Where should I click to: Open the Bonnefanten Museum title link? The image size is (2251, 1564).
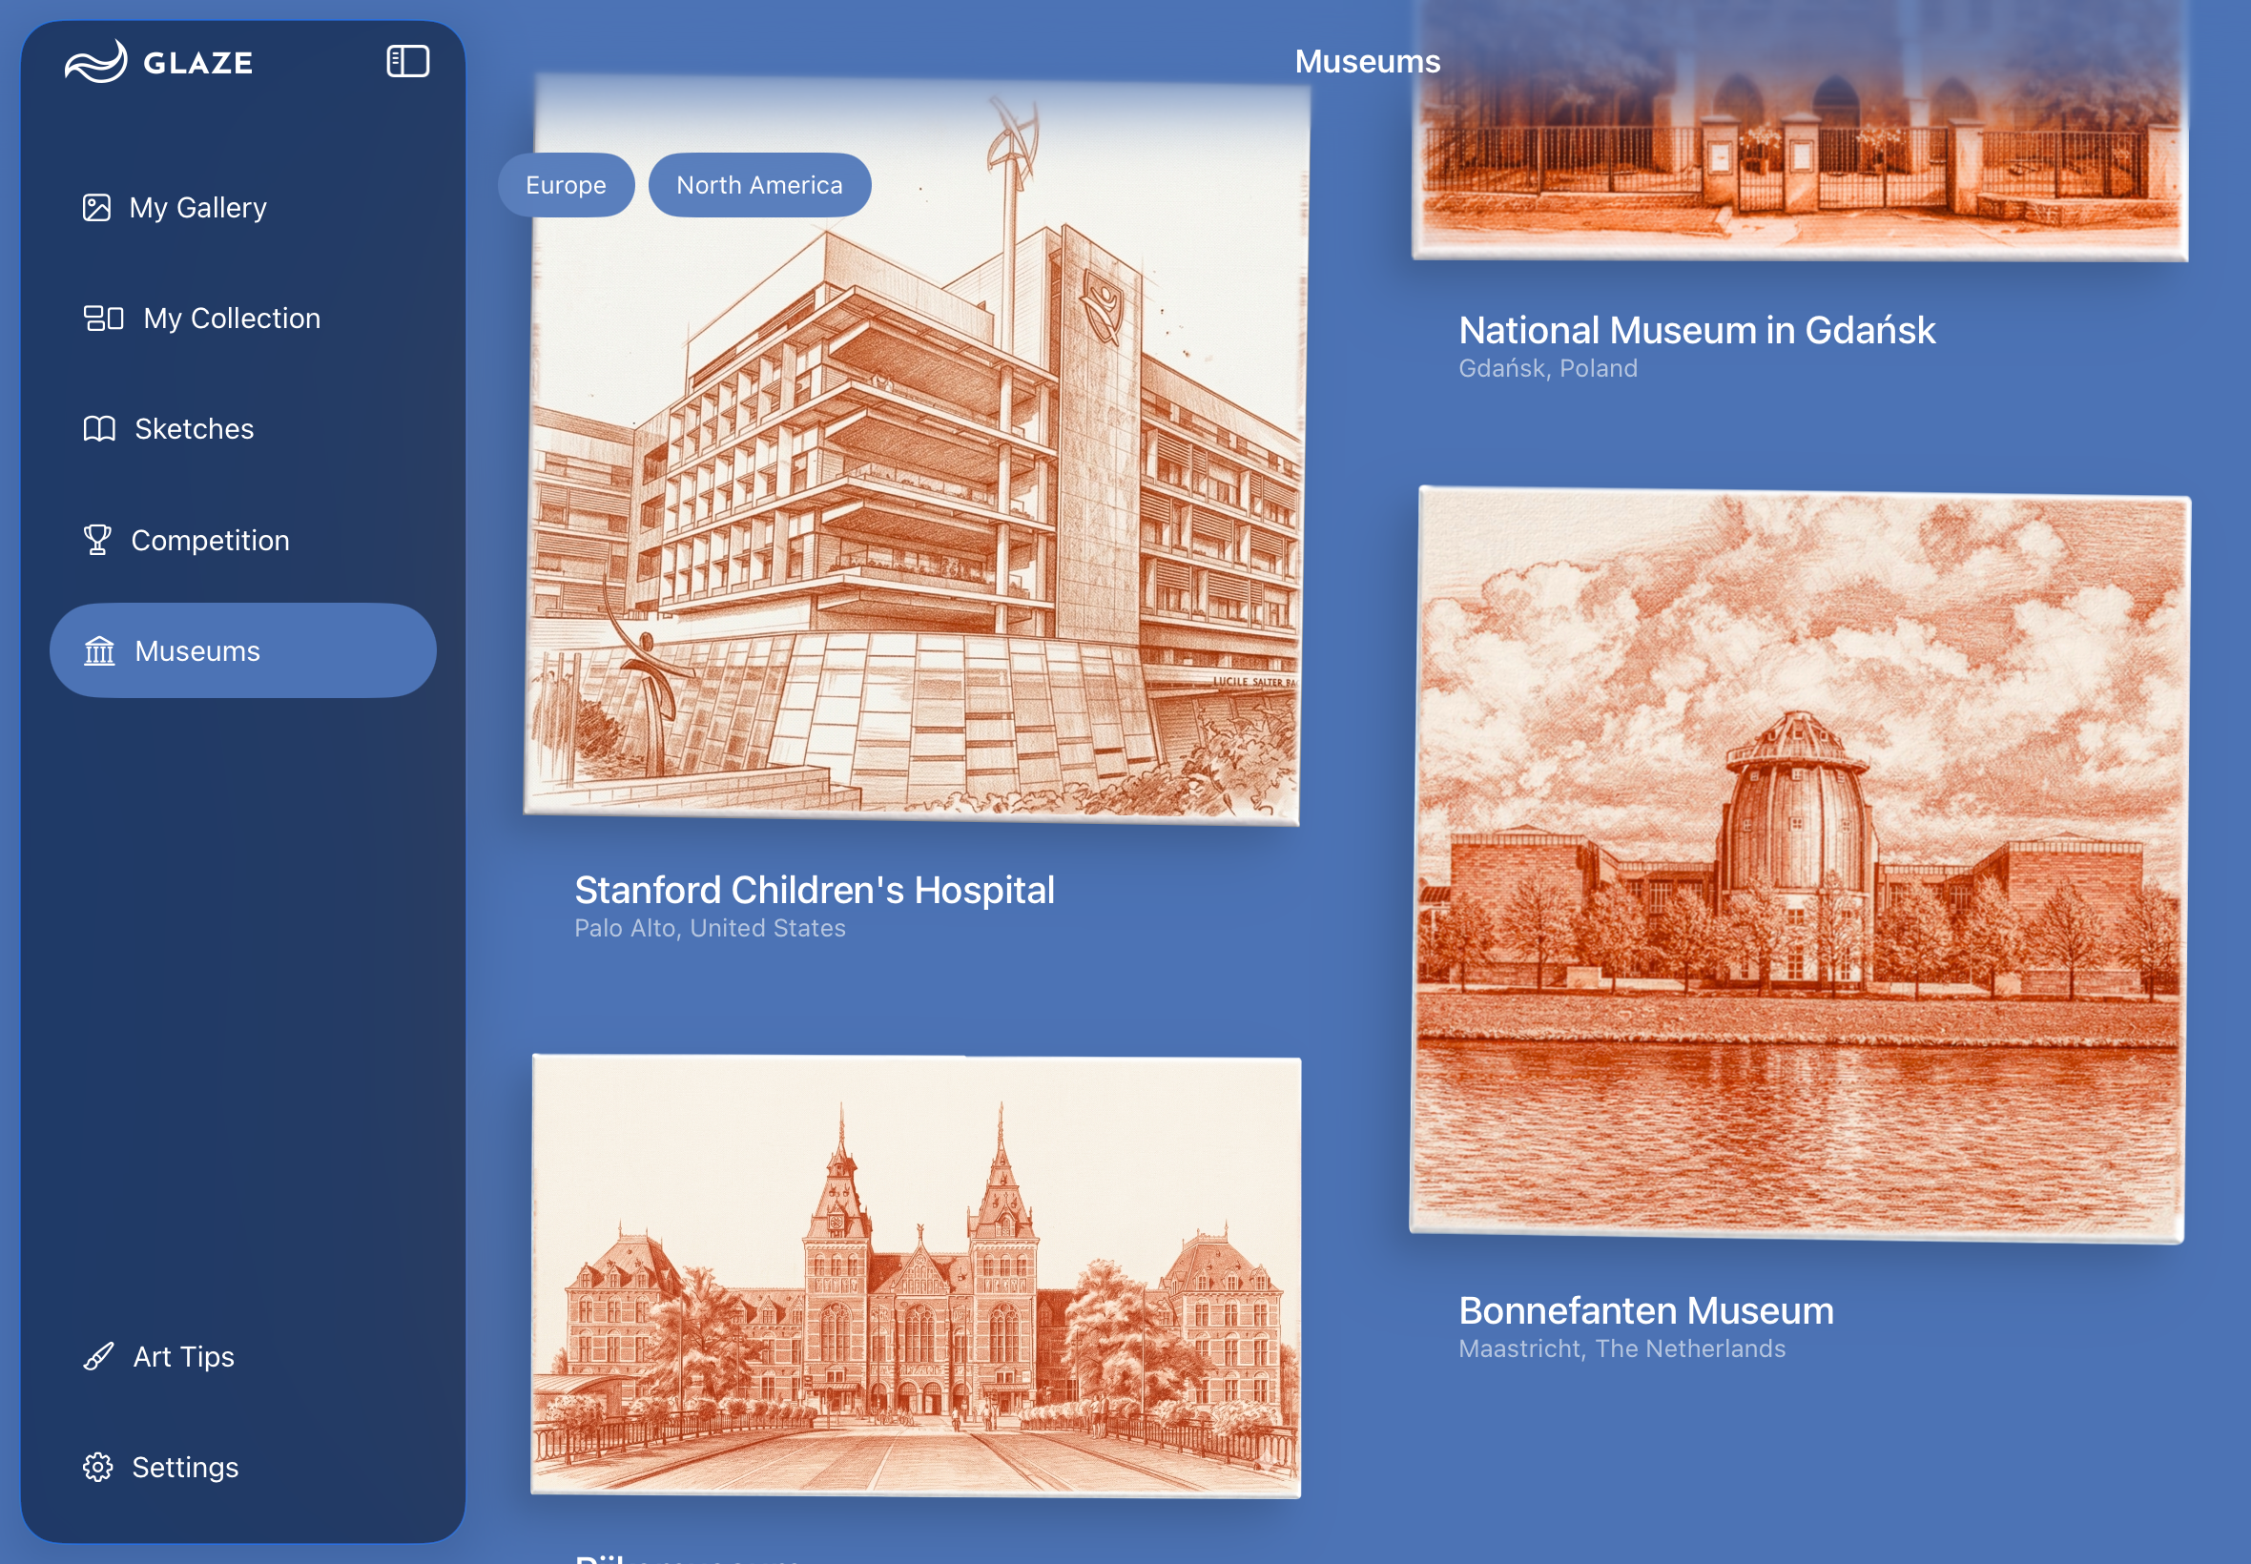pyautogui.click(x=1645, y=1310)
